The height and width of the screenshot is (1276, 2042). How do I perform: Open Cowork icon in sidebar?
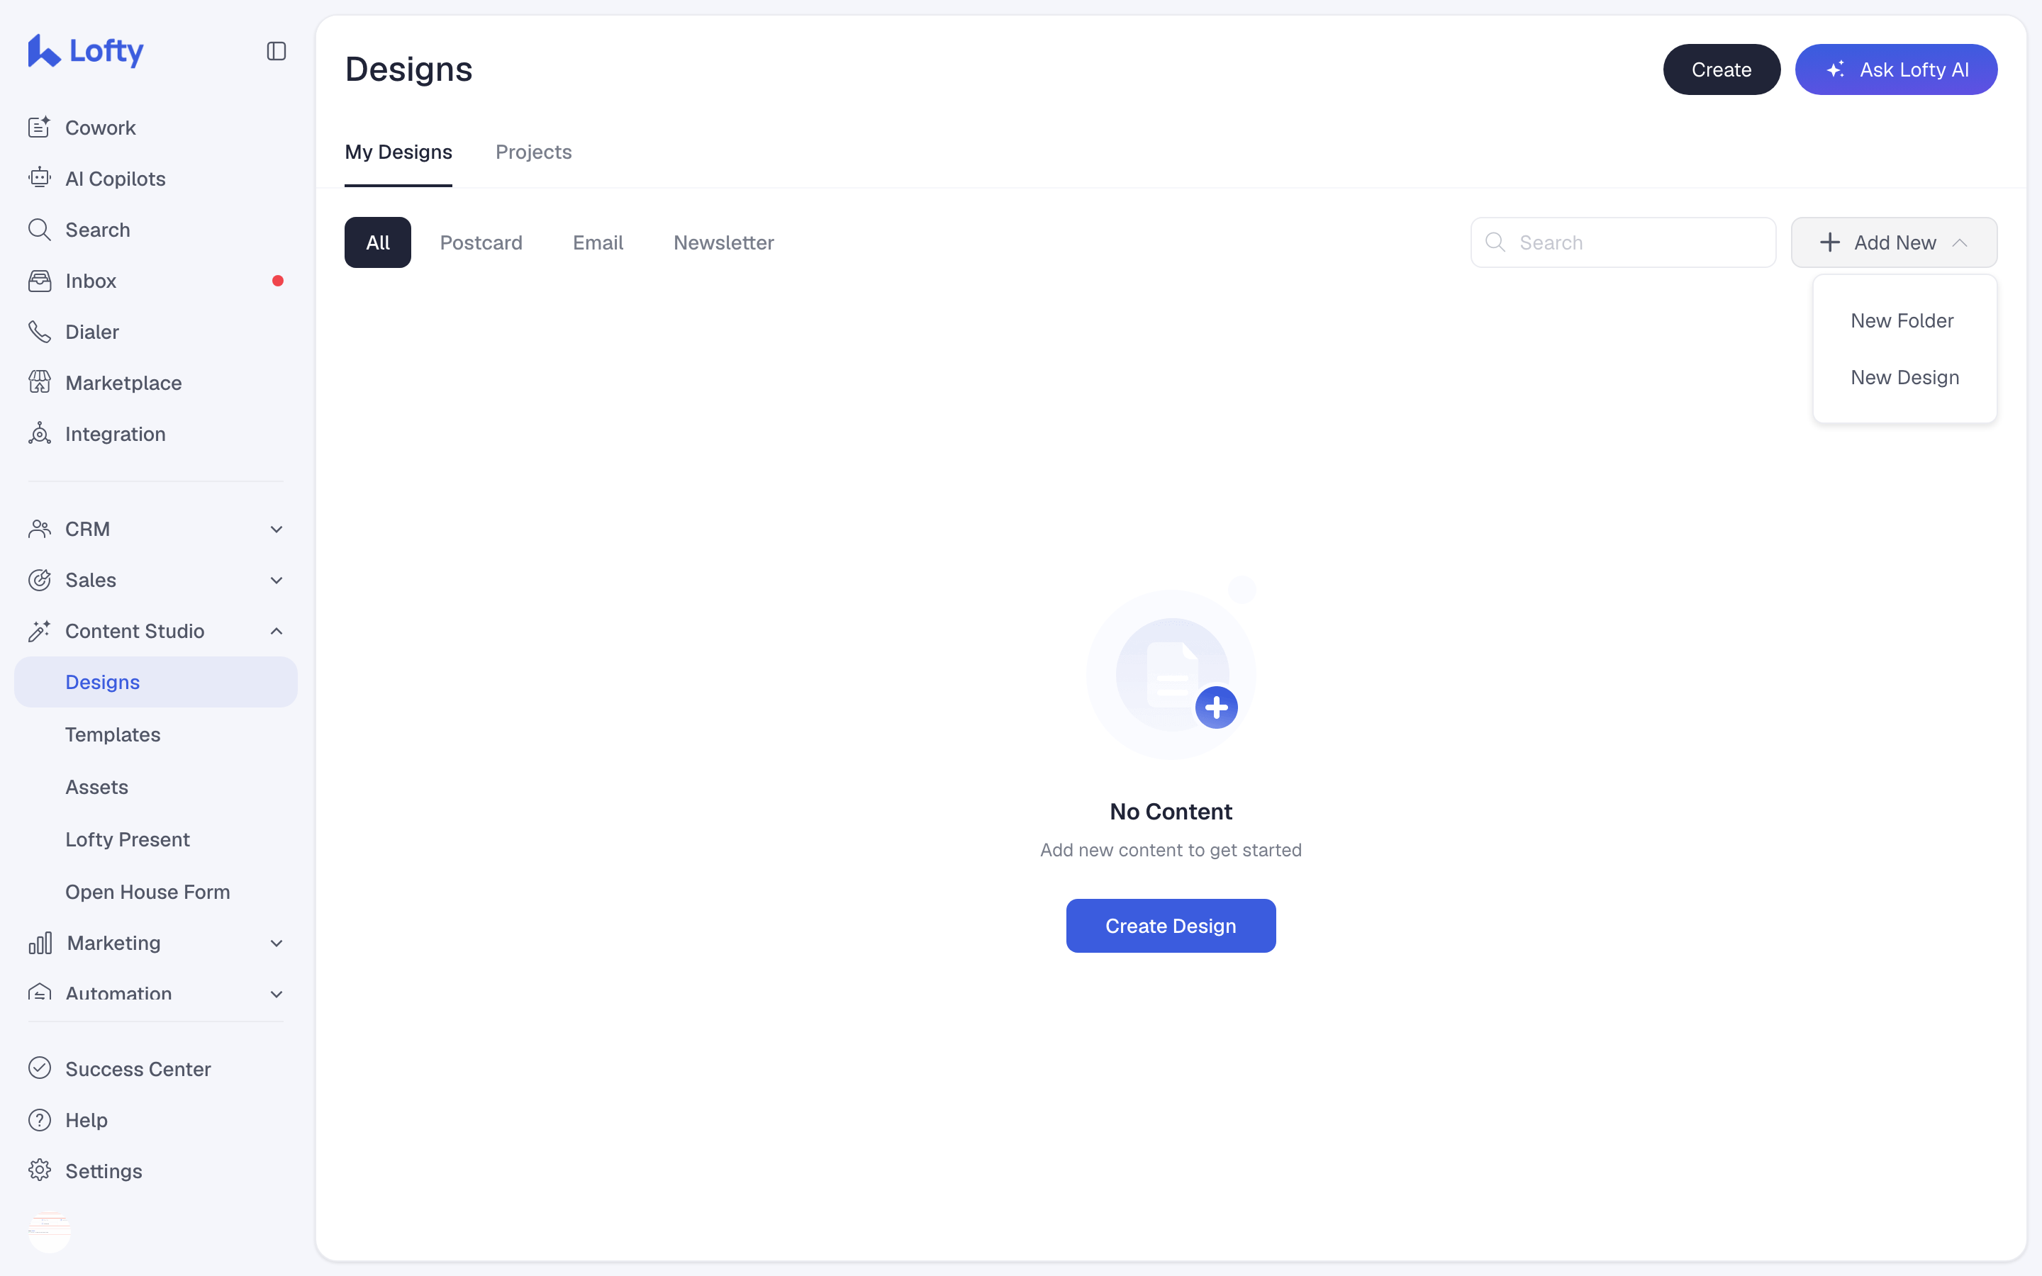(40, 128)
